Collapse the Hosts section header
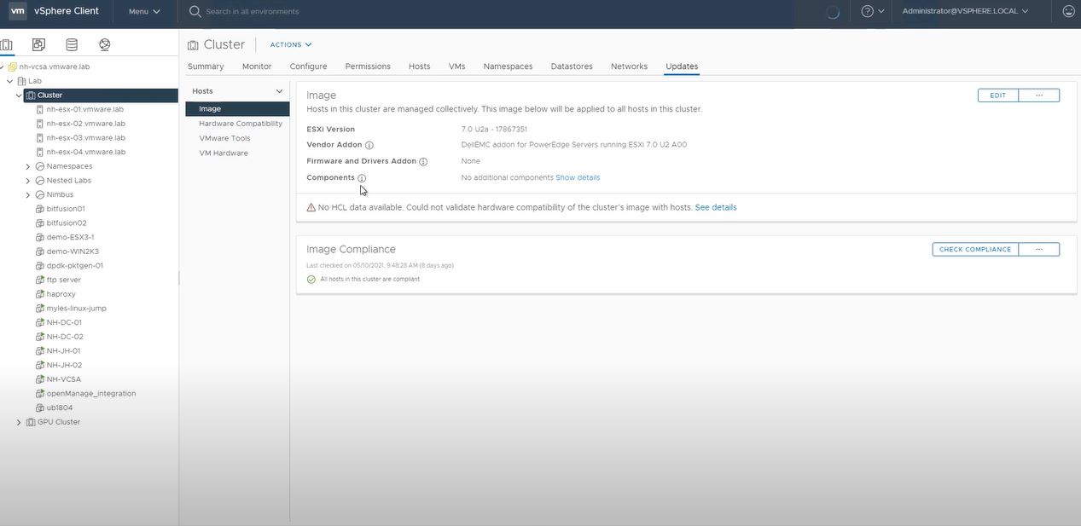Image resolution: width=1081 pixels, height=526 pixels. pyautogui.click(x=278, y=90)
